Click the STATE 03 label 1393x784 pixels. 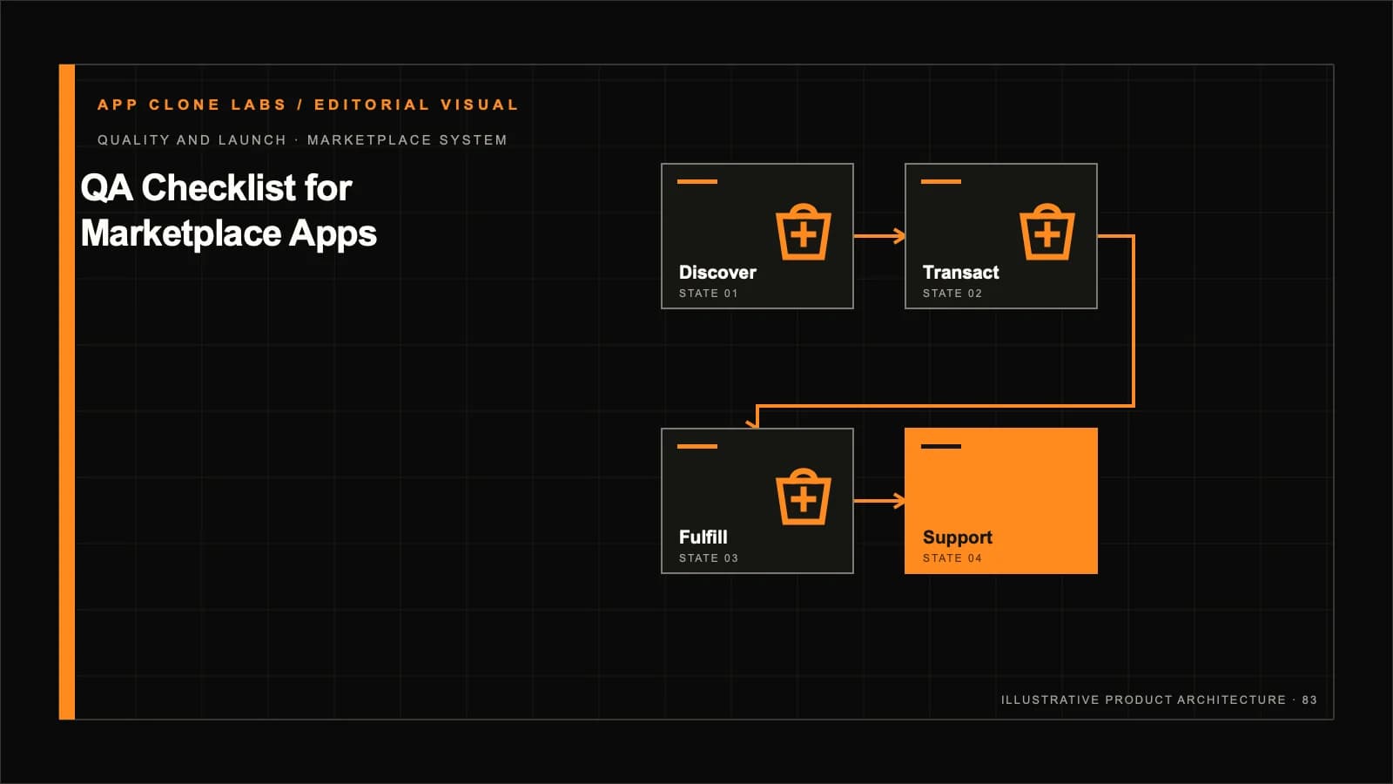point(708,558)
